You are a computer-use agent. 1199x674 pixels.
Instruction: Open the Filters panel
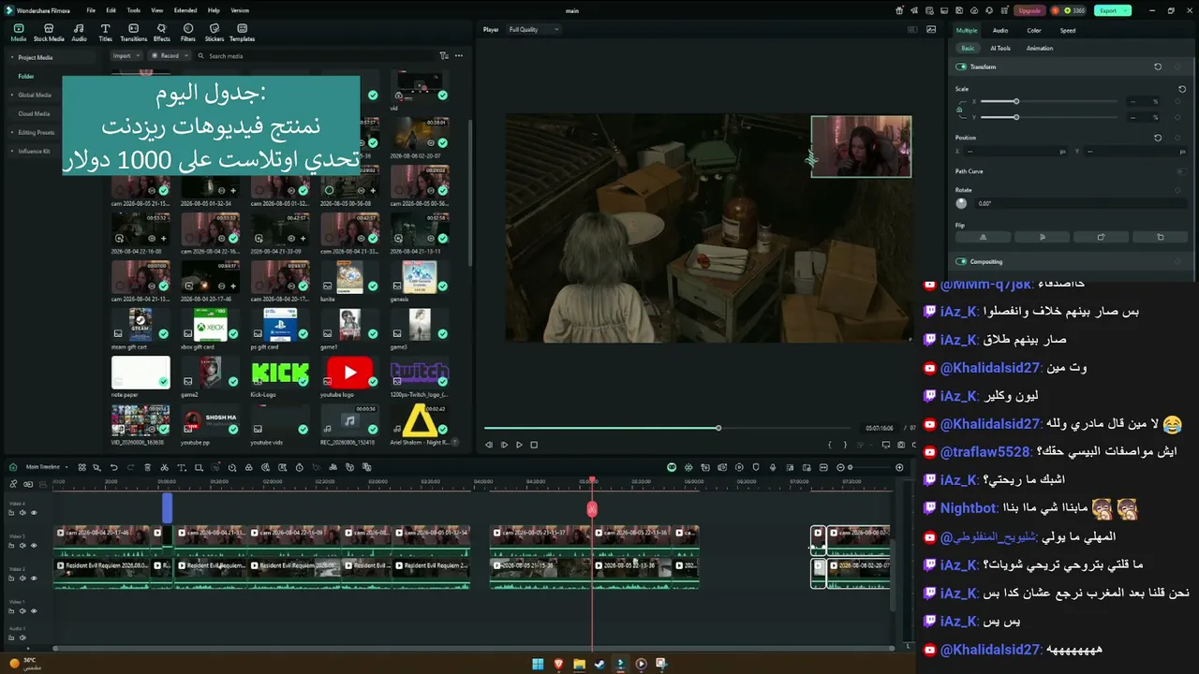[188, 33]
